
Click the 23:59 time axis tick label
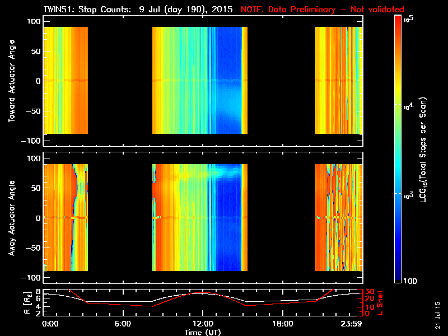[x=352, y=324]
